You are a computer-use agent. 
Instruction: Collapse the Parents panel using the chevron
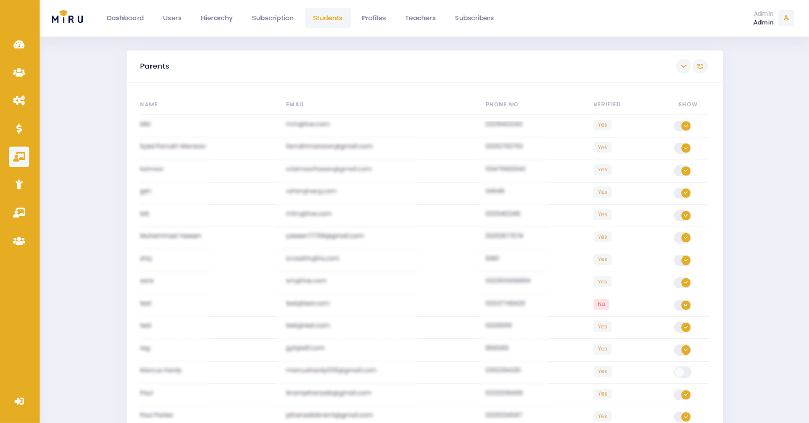pyautogui.click(x=683, y=66)
